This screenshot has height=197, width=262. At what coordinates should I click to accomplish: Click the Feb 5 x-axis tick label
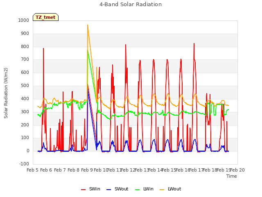(x=32, y=170)
